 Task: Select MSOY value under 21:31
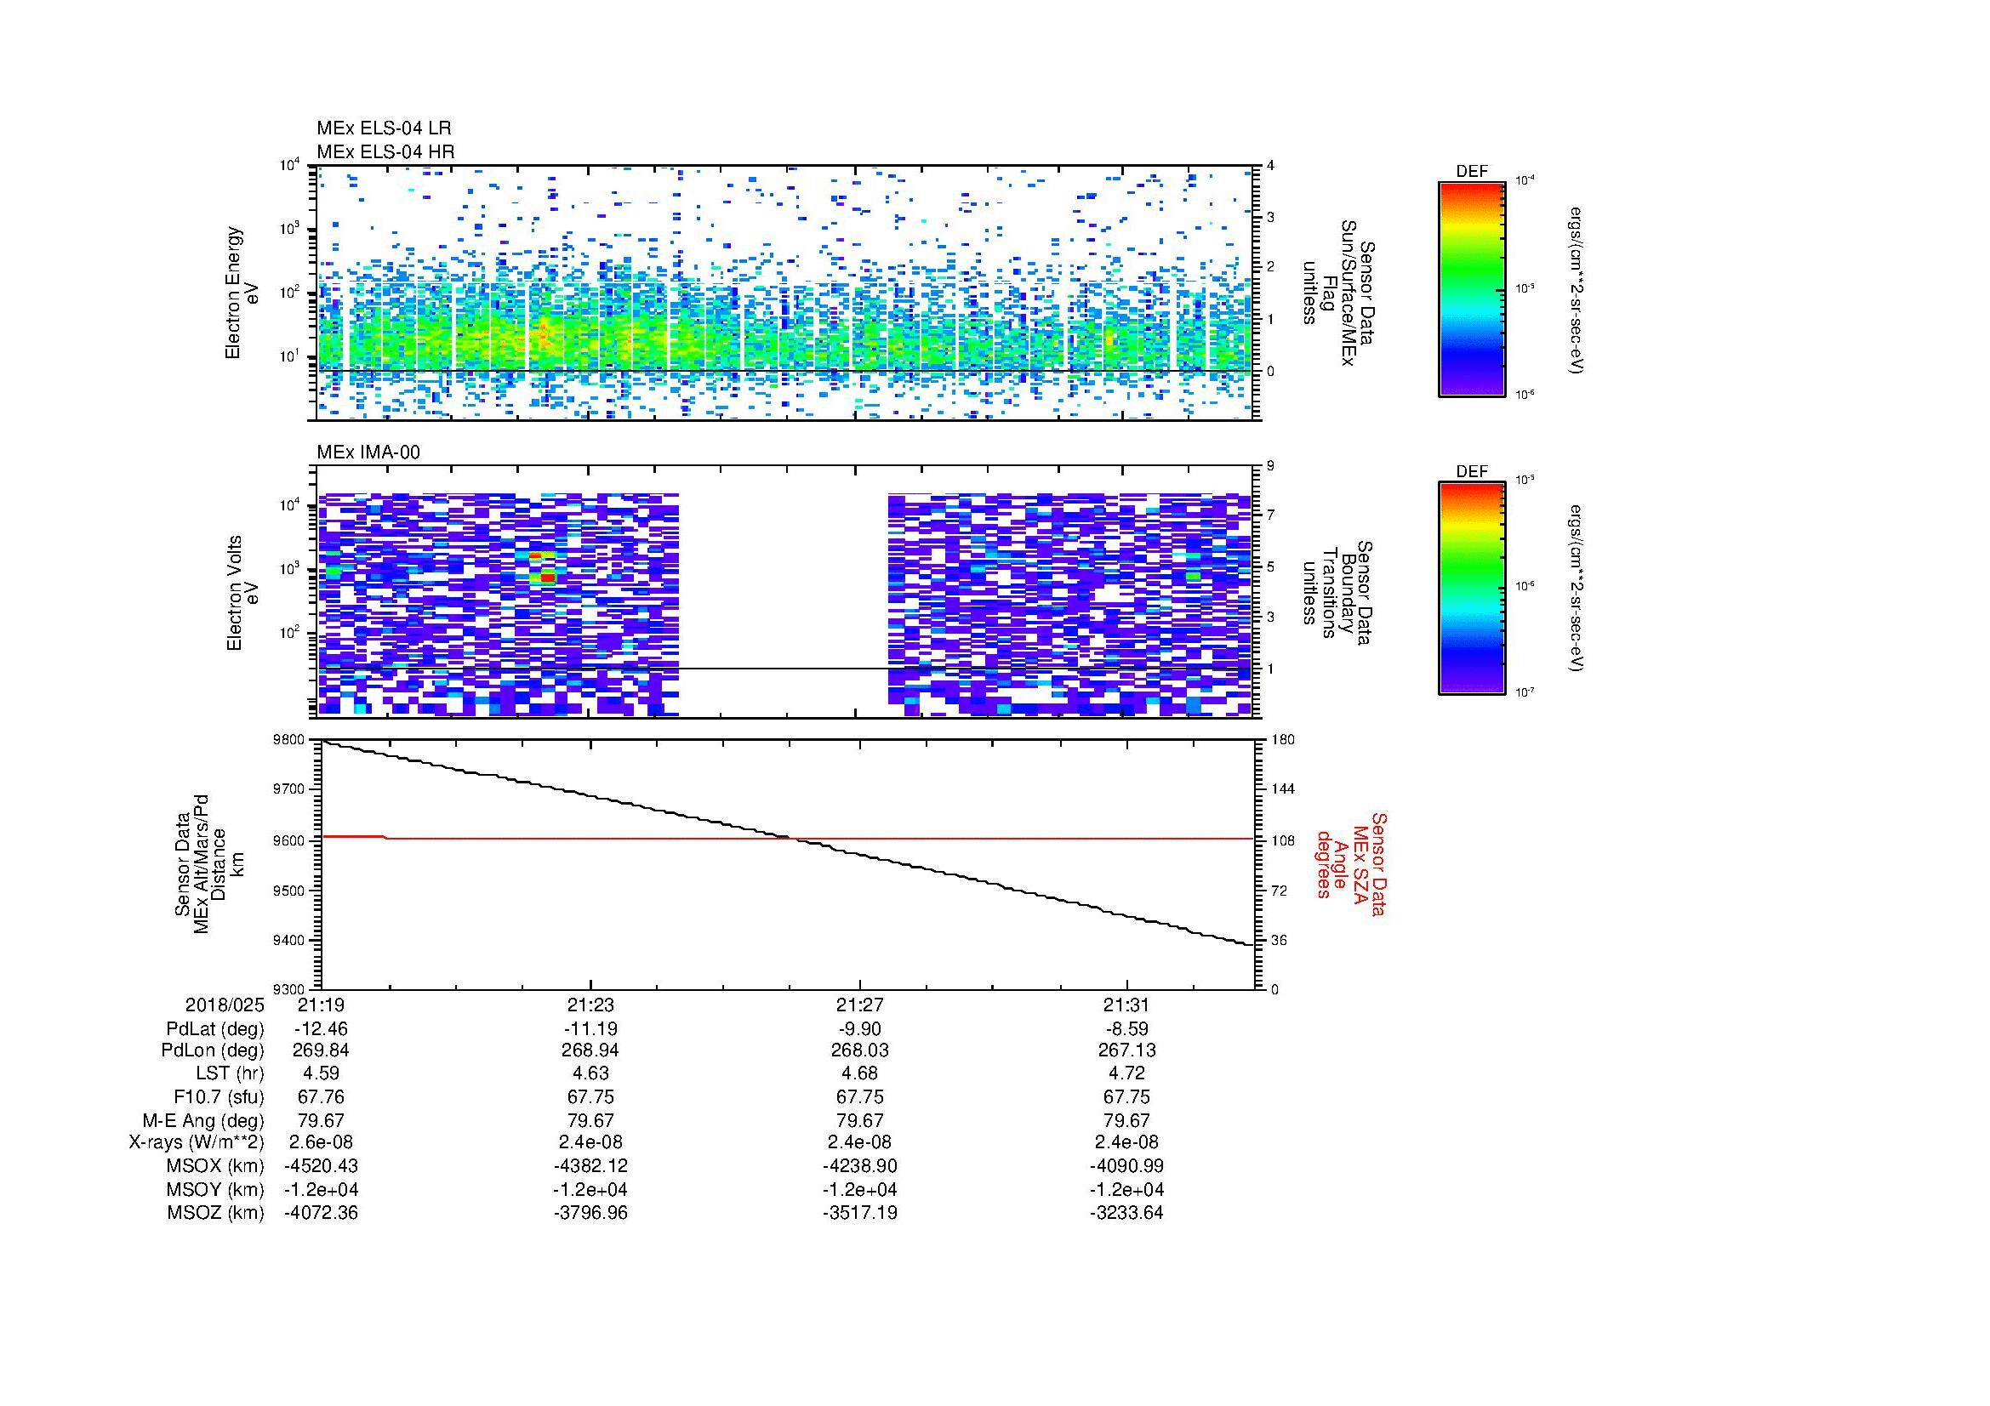(1126, 1189)
